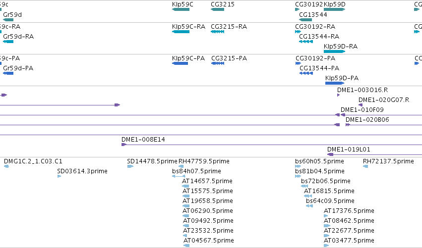Click the CG3215-PA protein glyph
422x248 pixels.
click(218, 63)
